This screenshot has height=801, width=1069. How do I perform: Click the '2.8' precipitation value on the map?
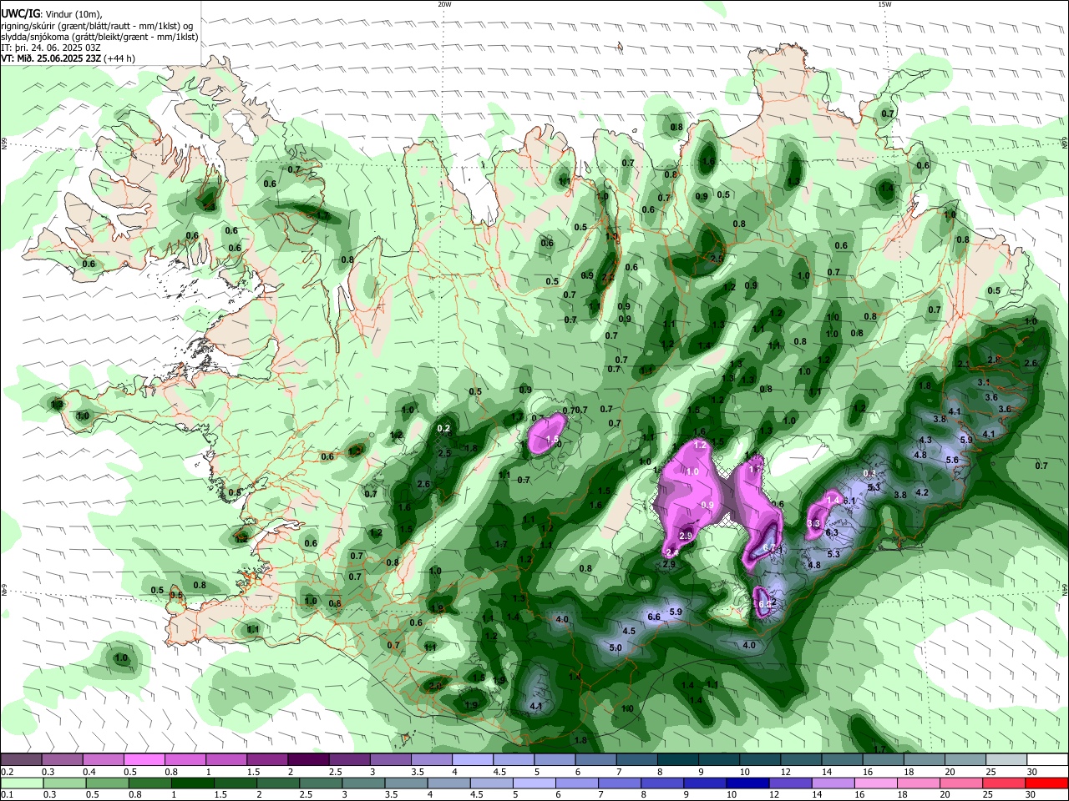[x=994, y=360]
